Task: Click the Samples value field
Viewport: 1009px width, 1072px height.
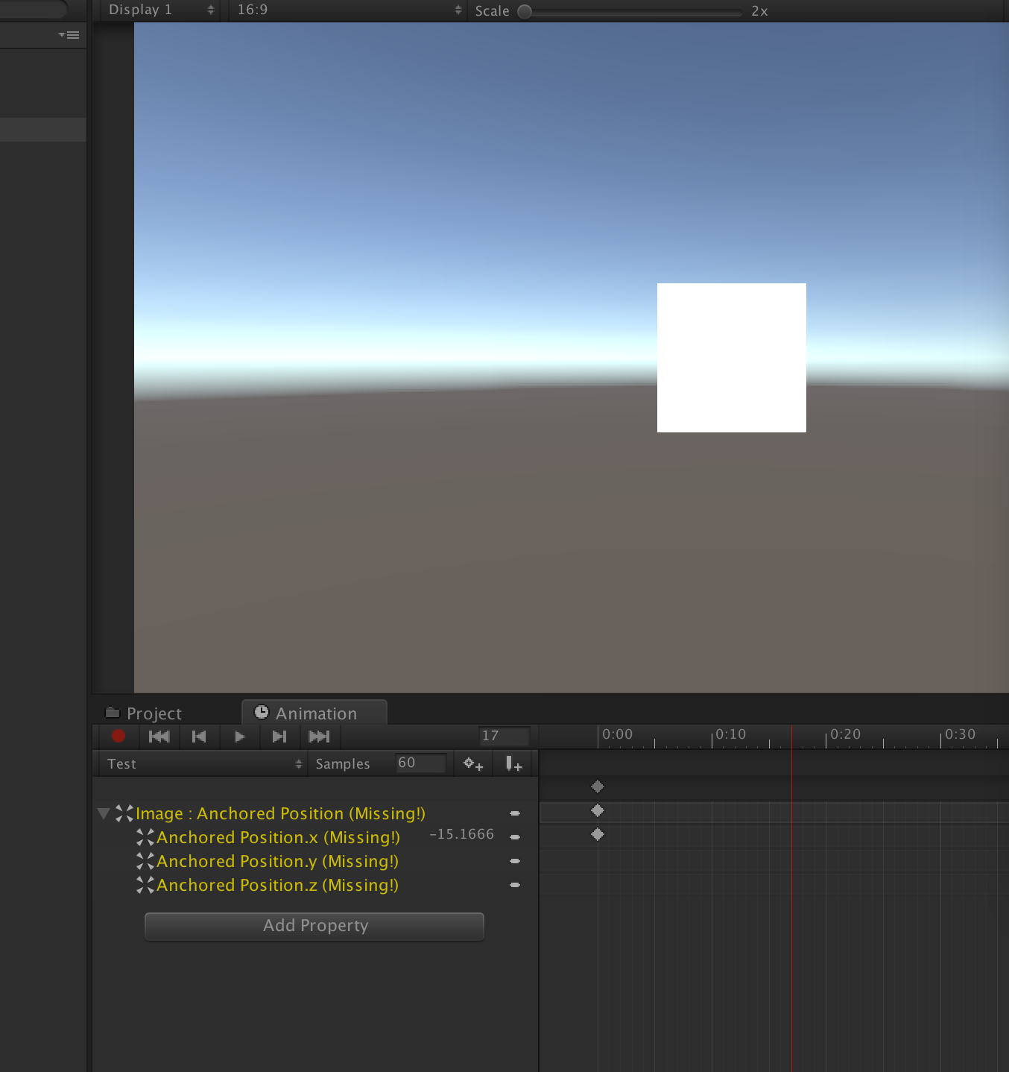Action: coord(420,763)
